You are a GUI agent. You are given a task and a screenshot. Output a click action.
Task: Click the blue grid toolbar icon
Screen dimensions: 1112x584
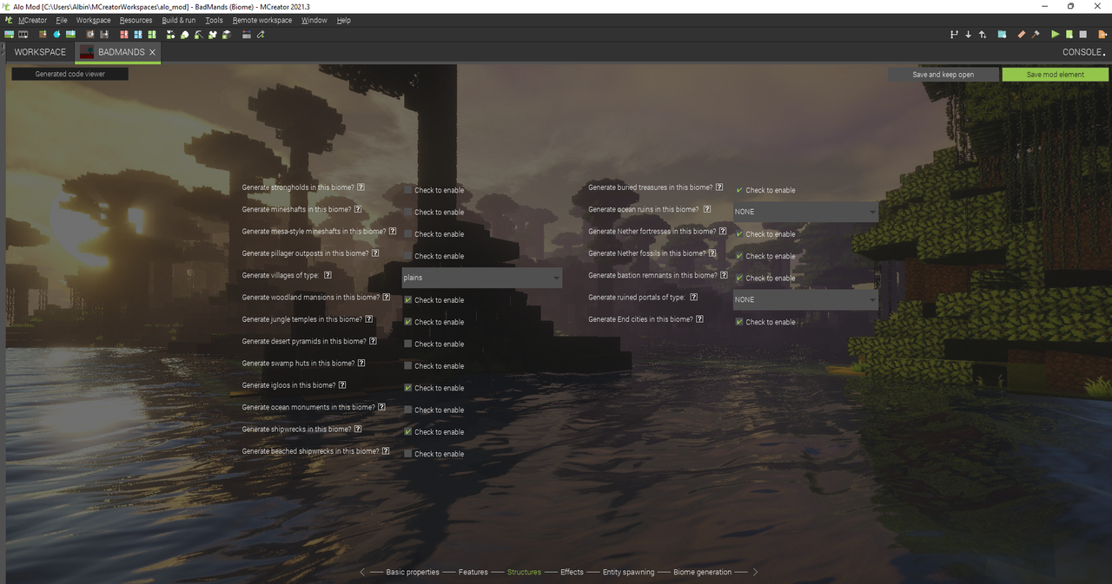[x=138, y=35]
